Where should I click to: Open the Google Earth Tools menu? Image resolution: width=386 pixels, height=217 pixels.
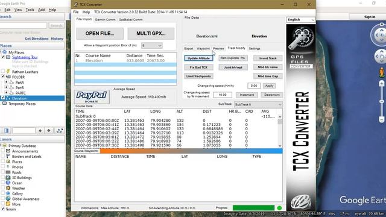(30, 10)
